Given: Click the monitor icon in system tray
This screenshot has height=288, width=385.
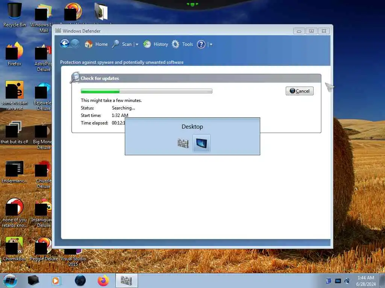Looking at the screenshot, I should (338, 281).
